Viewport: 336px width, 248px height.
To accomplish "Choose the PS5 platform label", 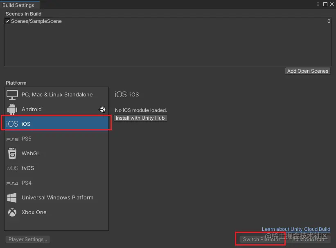I will click(27, 139).
